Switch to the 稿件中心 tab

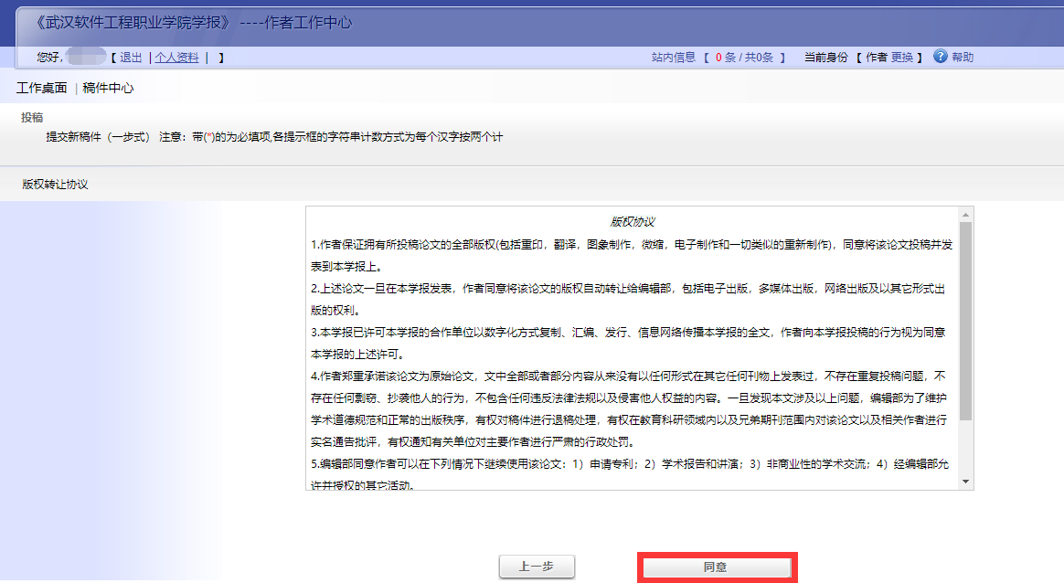(x=109, y=89)
